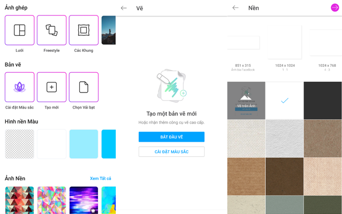Open the Lưới grid collage icon
Viewport: 342px width, 214px height.
(x=19, y=30)
